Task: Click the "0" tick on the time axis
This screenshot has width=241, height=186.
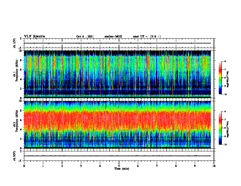Action: tap(24, 166)
